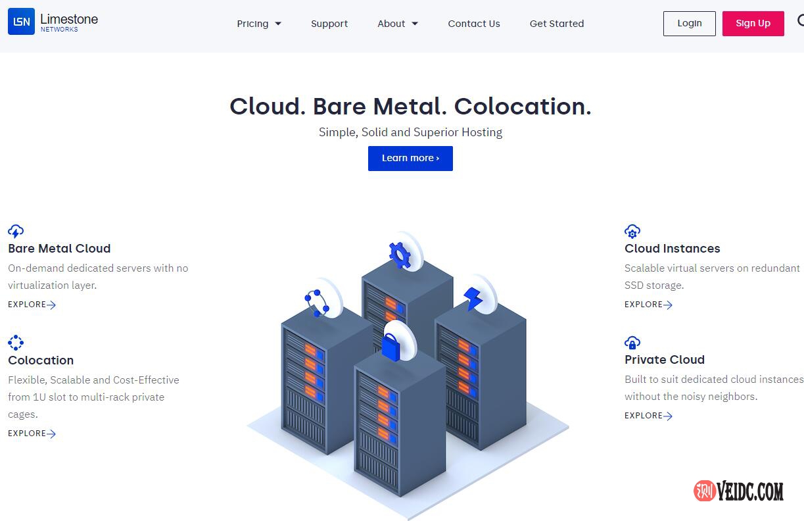Screen dimensions: 804x521
Task: Click the Private Cloud heading
Action: [x=665, y=360]
